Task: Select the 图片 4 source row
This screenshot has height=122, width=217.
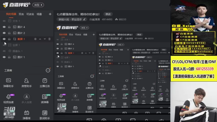Action: (27, 27)
